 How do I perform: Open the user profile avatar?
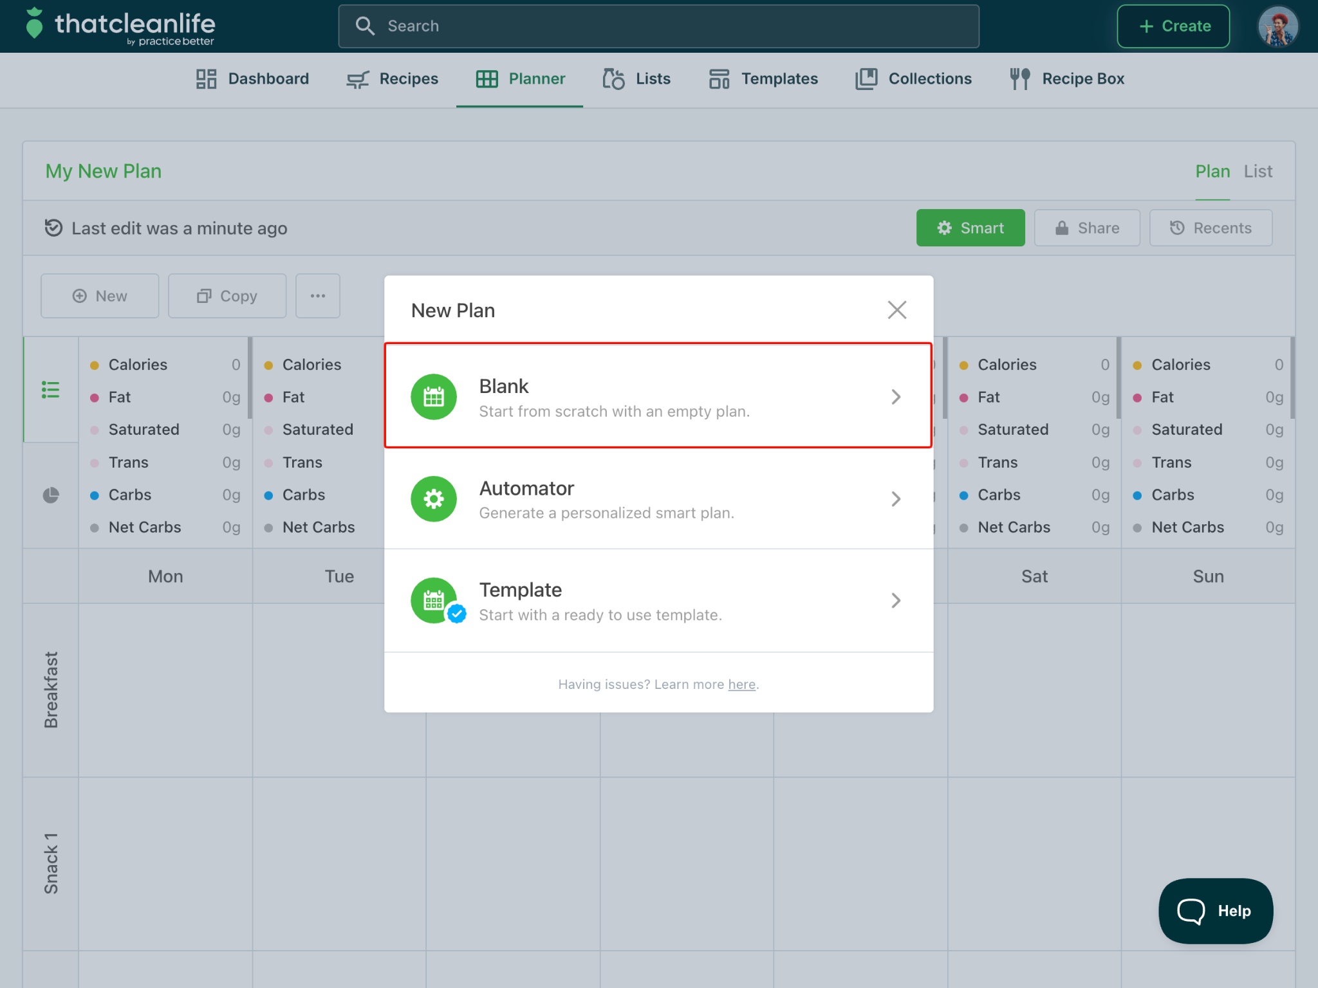click(1277, 26)
